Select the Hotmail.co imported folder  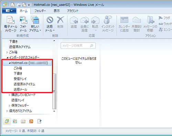[27, 63]
